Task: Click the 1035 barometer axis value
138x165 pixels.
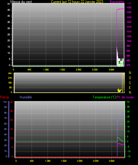Action: tap(129, 7)
